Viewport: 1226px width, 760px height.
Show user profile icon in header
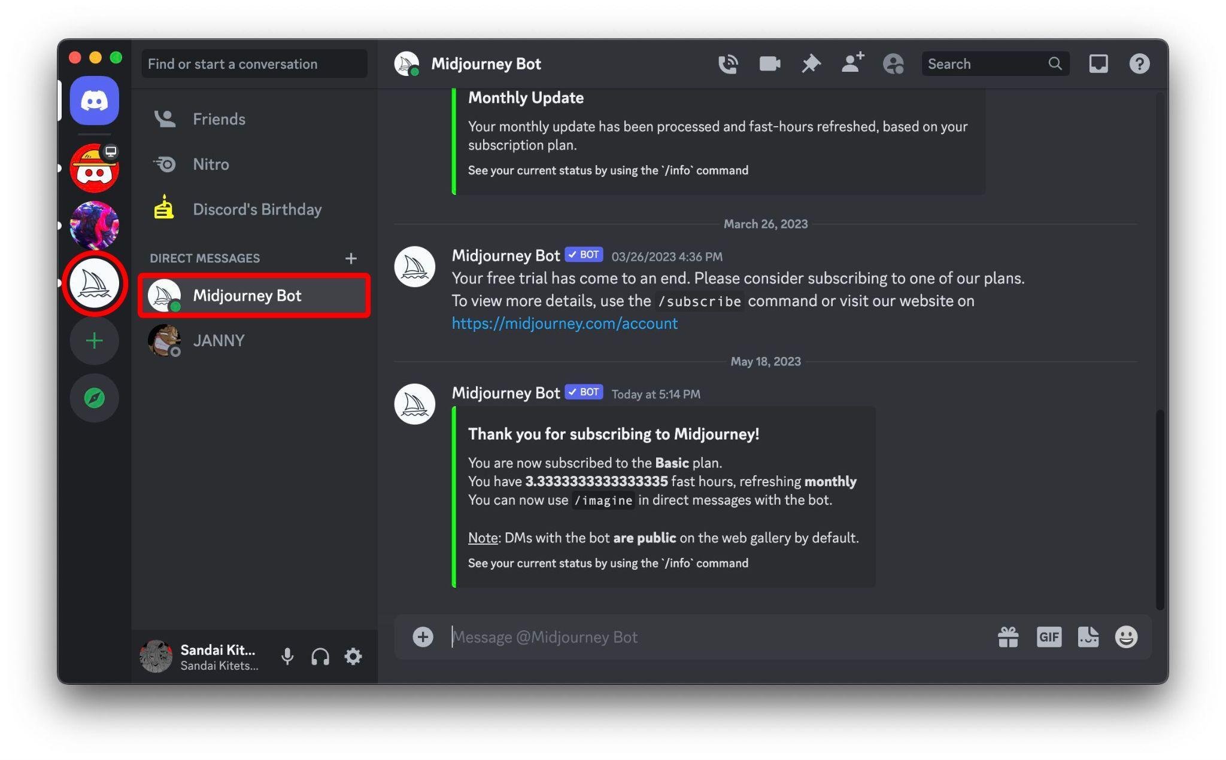(893, 64)
